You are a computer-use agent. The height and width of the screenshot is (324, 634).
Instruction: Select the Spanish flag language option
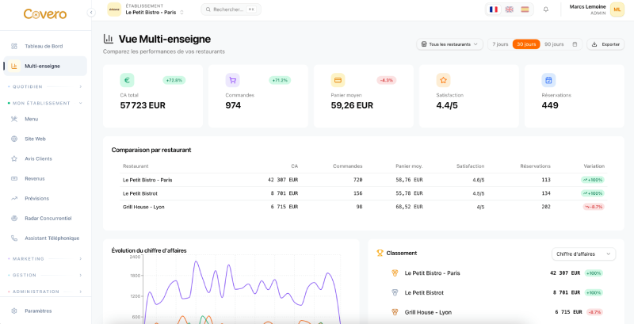[x=525, y=10]
